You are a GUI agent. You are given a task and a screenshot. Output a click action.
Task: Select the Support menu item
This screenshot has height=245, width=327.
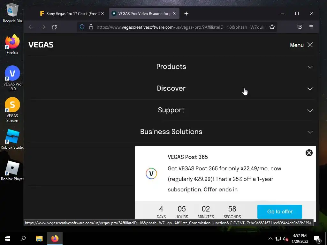coord(171,110)
